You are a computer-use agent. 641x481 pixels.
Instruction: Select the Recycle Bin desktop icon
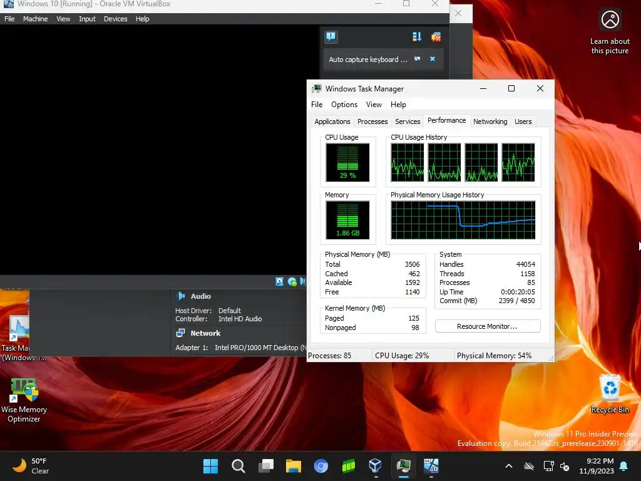pos(610,395)
